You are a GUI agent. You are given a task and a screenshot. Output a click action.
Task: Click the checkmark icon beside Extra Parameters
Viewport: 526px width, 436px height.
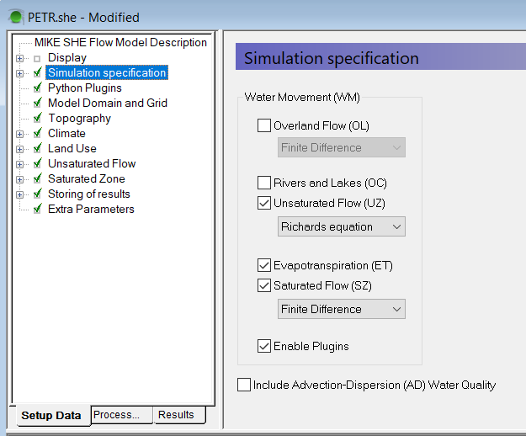(x=37, y=209)
